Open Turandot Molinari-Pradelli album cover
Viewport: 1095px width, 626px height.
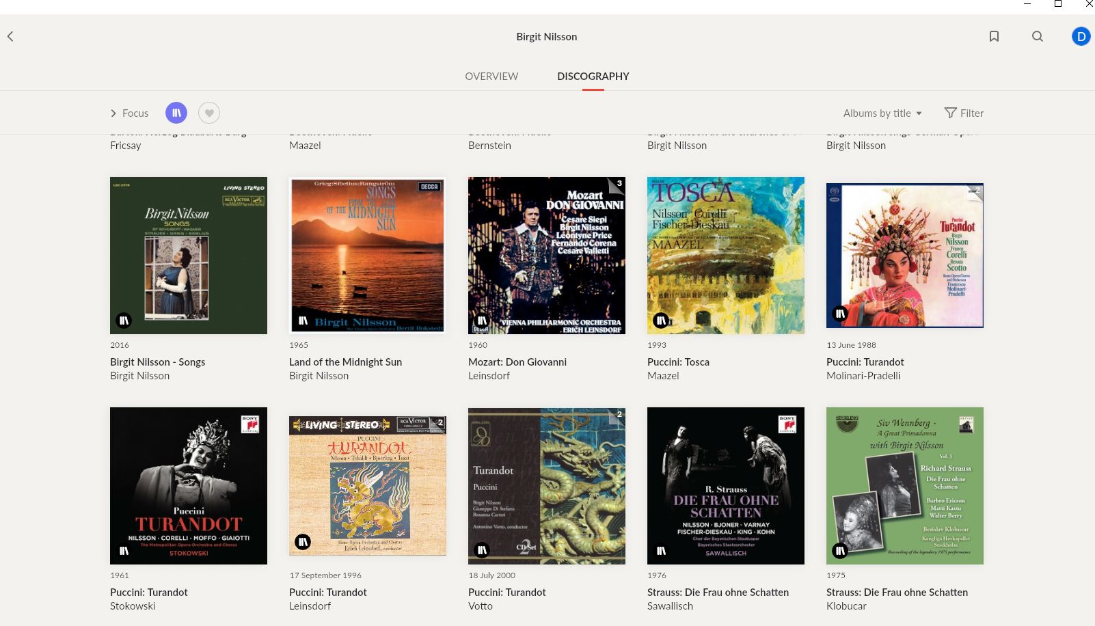coord(905,256)
